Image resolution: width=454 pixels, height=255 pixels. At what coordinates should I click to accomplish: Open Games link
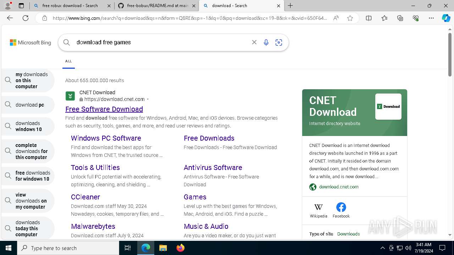[x=195, y=197]
